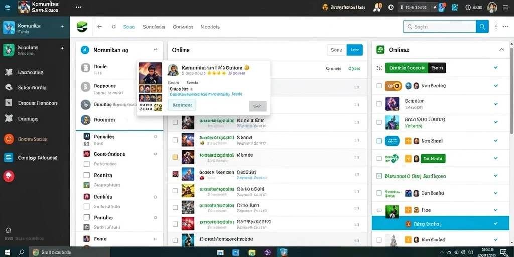The height and width of the screenshot is (257, 514).
Task: Collapse the right Online panel with up chevron
Action: point(501,50)
